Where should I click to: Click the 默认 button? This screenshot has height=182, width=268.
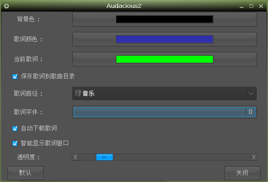point(26,173)
